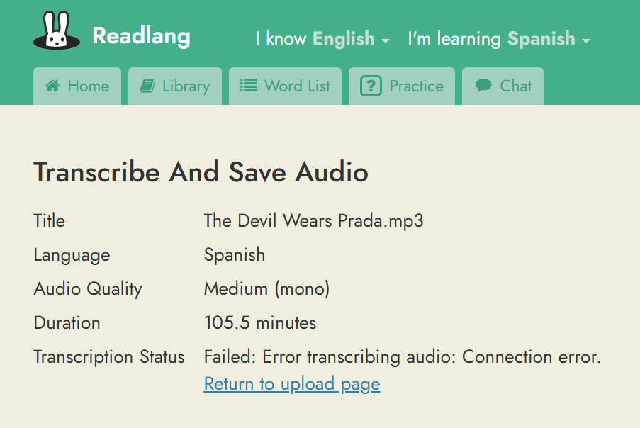
Task: Follow the "Return to upload page" link
Action: point(292,384)
